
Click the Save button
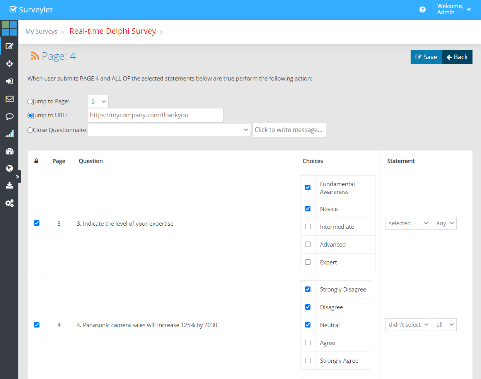point(426,57)
